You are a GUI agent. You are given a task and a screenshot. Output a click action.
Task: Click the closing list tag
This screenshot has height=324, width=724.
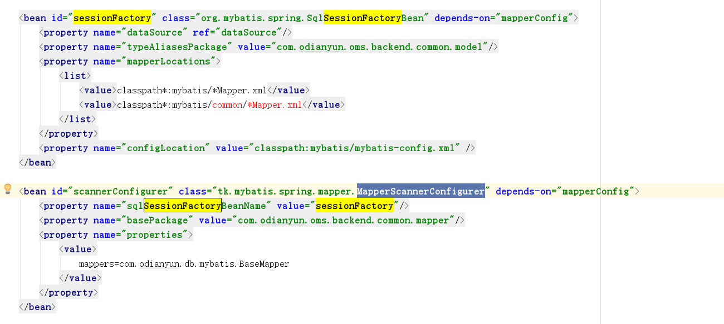pyautogui.click(x=77, y=119)
